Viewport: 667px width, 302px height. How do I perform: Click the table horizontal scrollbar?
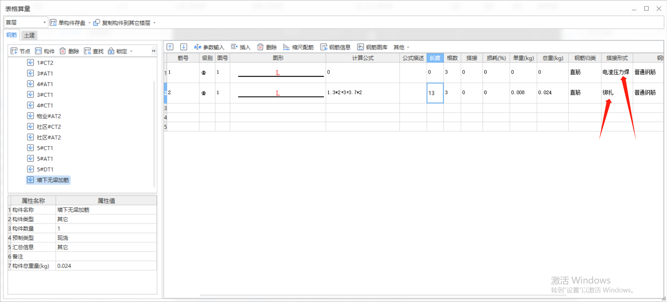[383, 295]
